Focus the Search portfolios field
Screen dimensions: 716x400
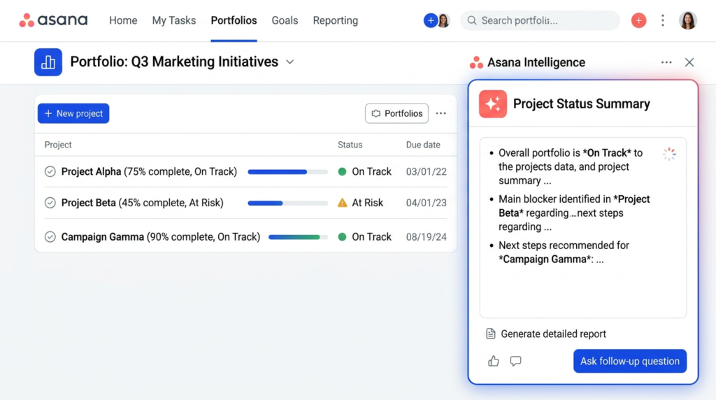(540, 20)
